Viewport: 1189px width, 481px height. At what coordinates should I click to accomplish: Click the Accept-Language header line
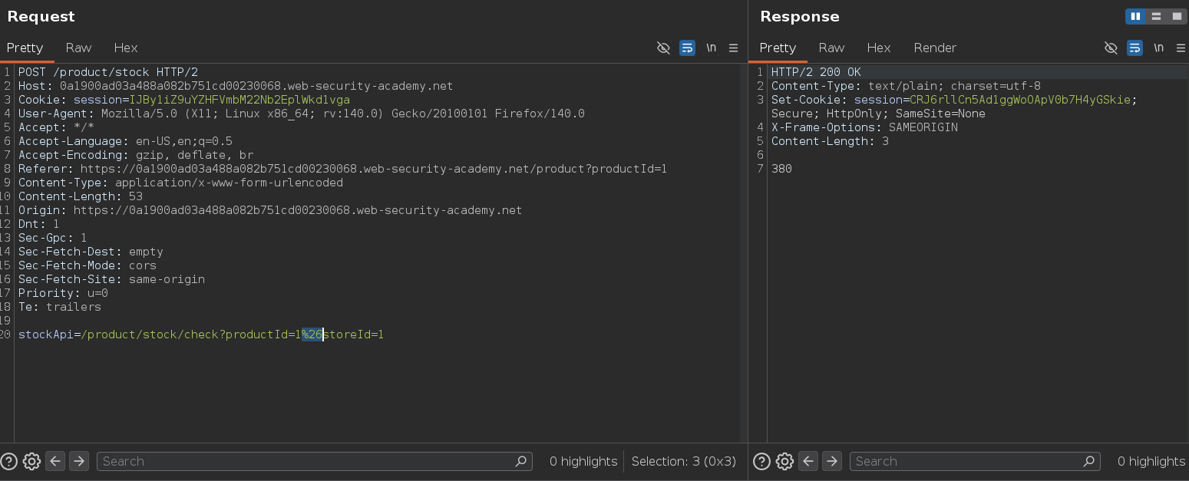(x=125, y=141)
